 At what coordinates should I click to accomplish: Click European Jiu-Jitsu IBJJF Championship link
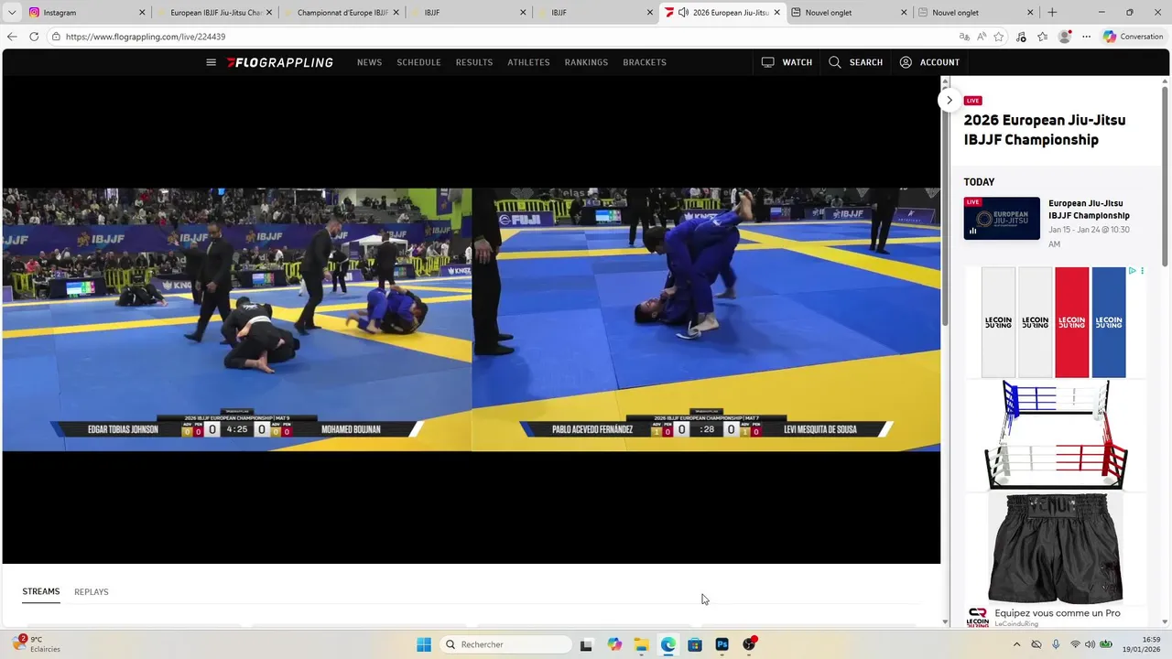(1089, 210)
